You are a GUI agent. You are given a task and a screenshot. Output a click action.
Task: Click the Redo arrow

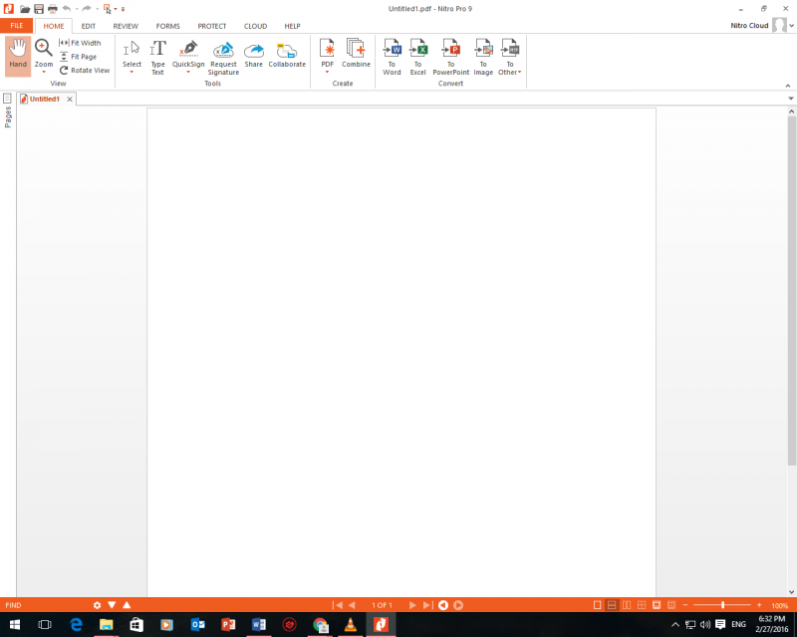[x=87, y=9]
